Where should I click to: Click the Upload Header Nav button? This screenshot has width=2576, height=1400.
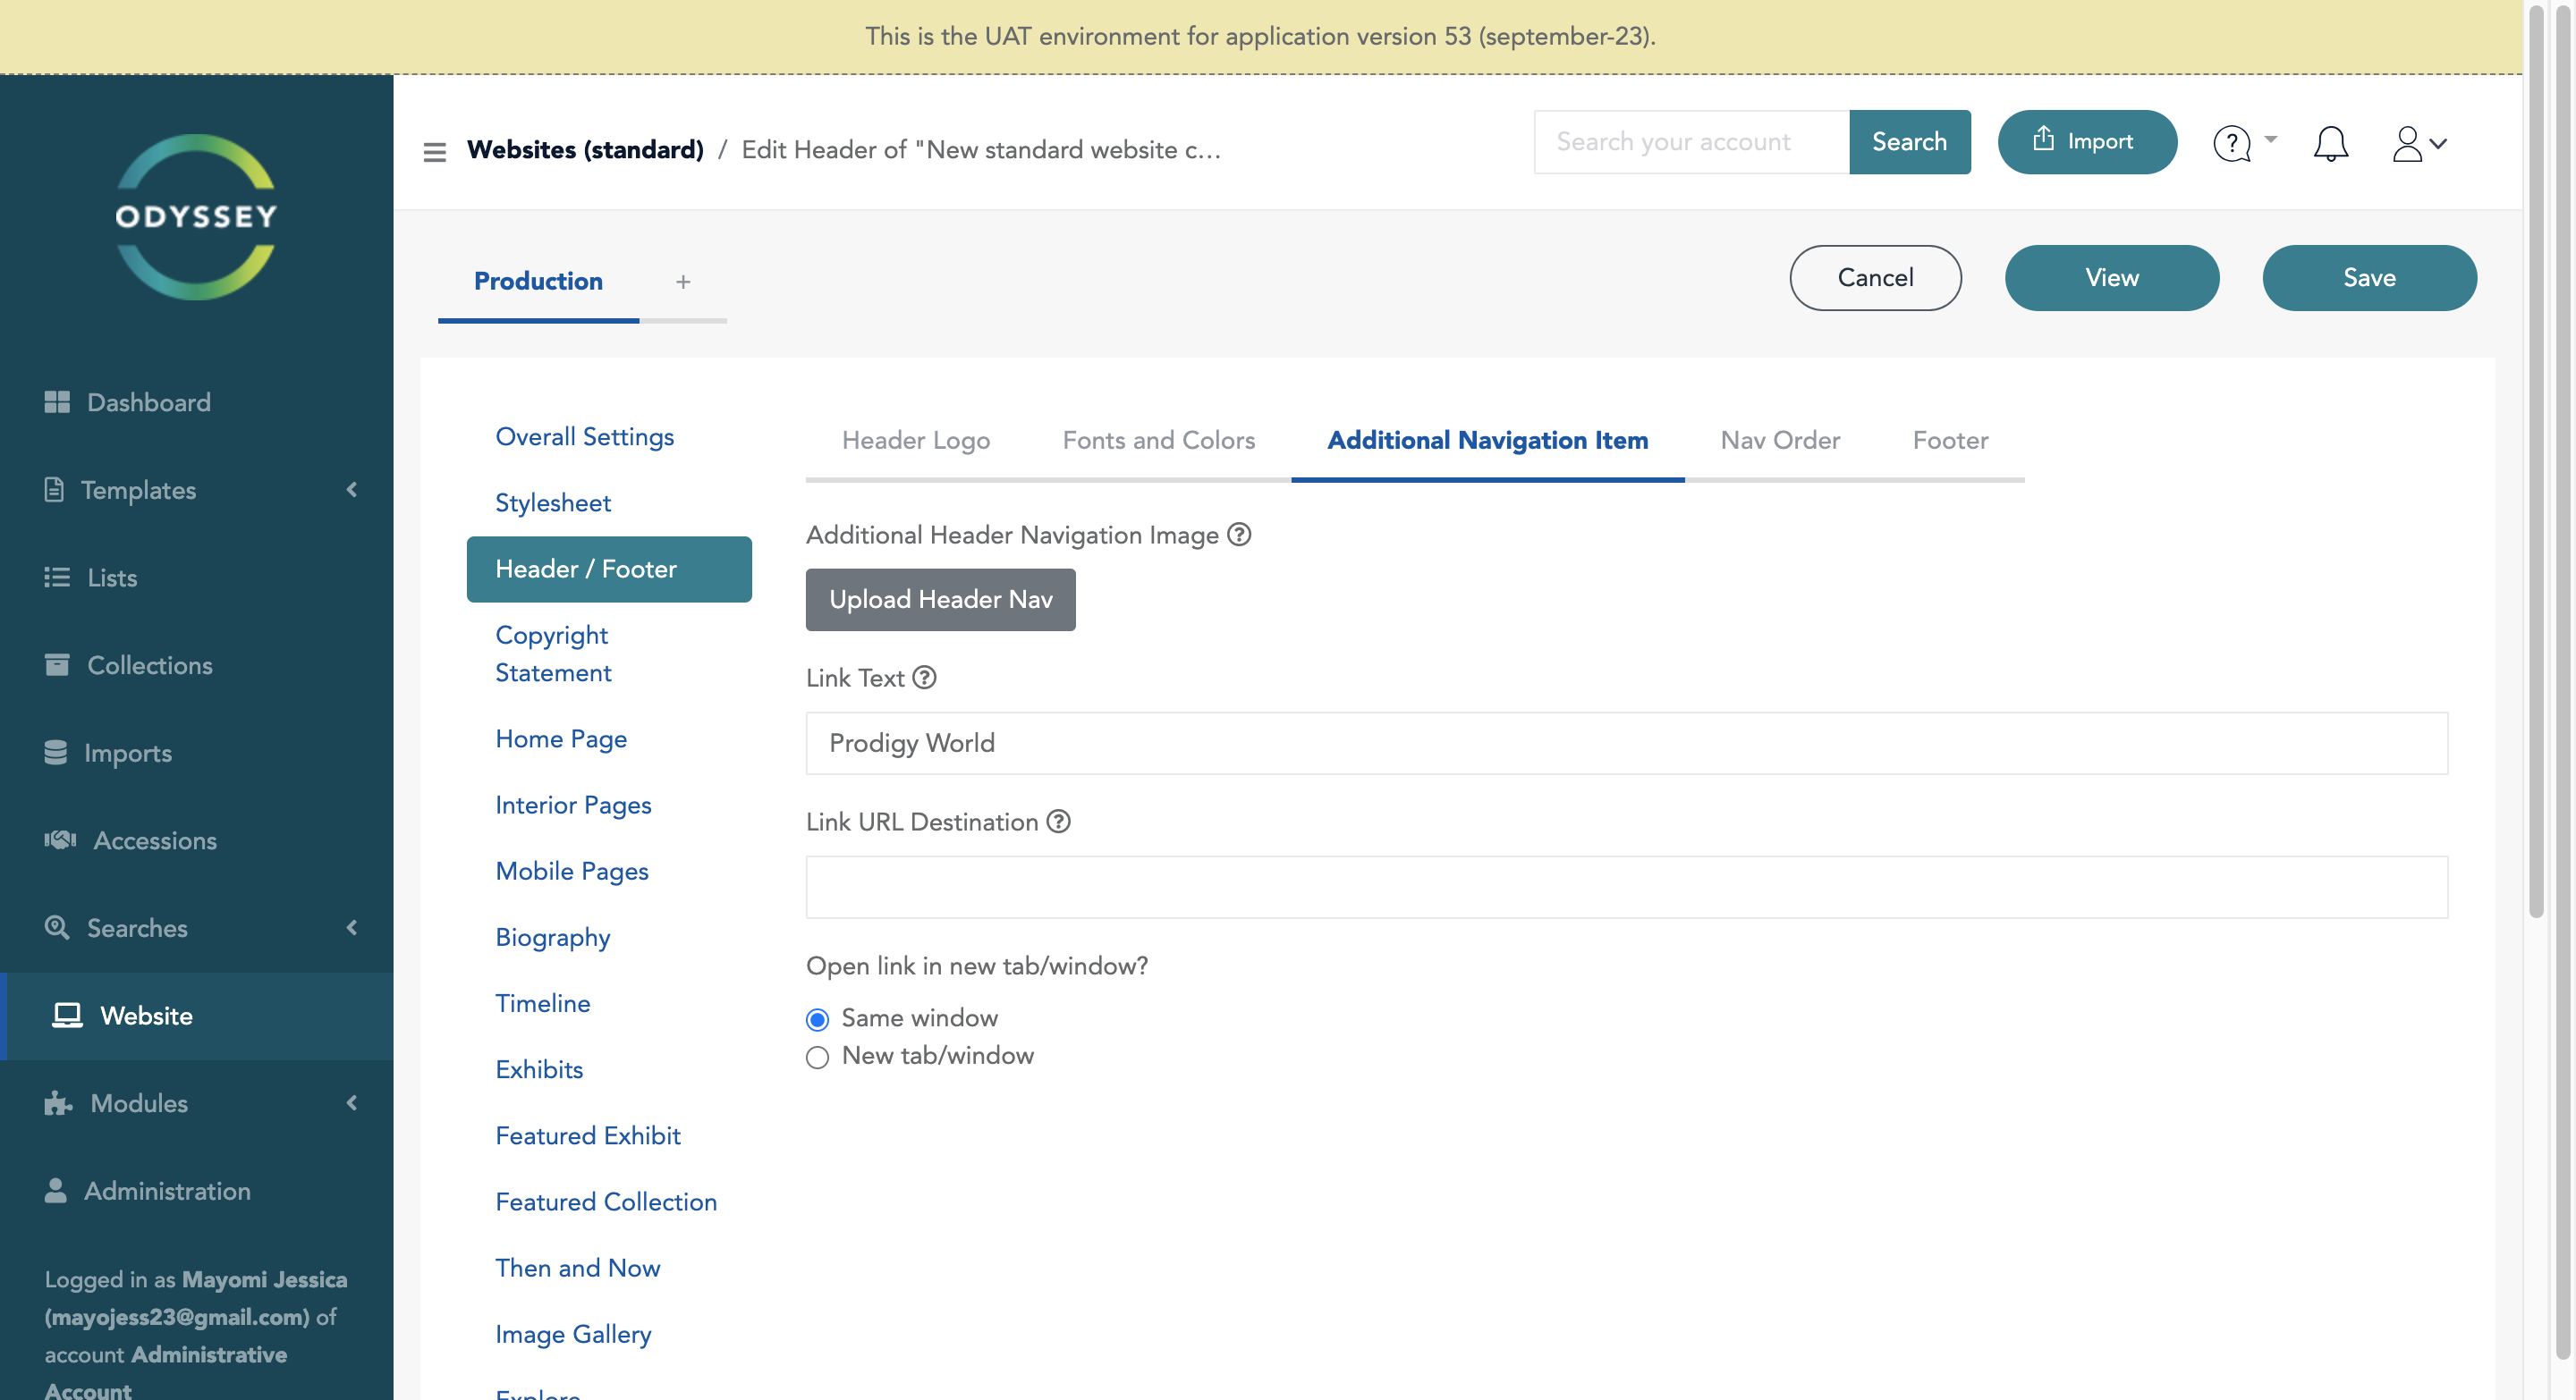[x=940, y=600]
